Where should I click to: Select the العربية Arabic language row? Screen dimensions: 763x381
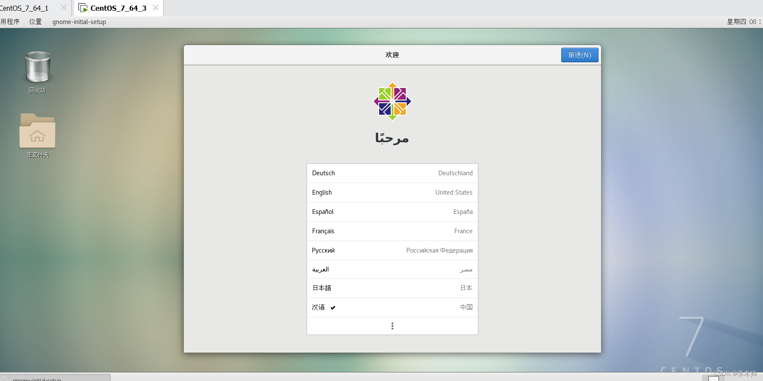[x=392, y=269]
